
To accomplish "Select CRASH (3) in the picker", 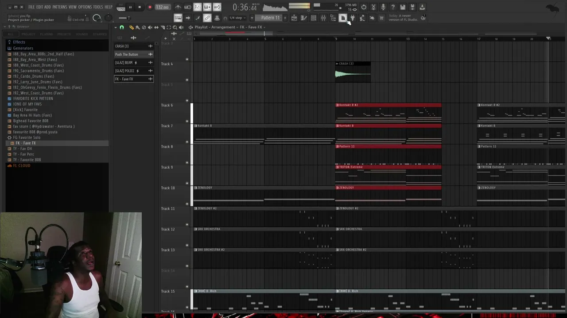I will point(133,46).
